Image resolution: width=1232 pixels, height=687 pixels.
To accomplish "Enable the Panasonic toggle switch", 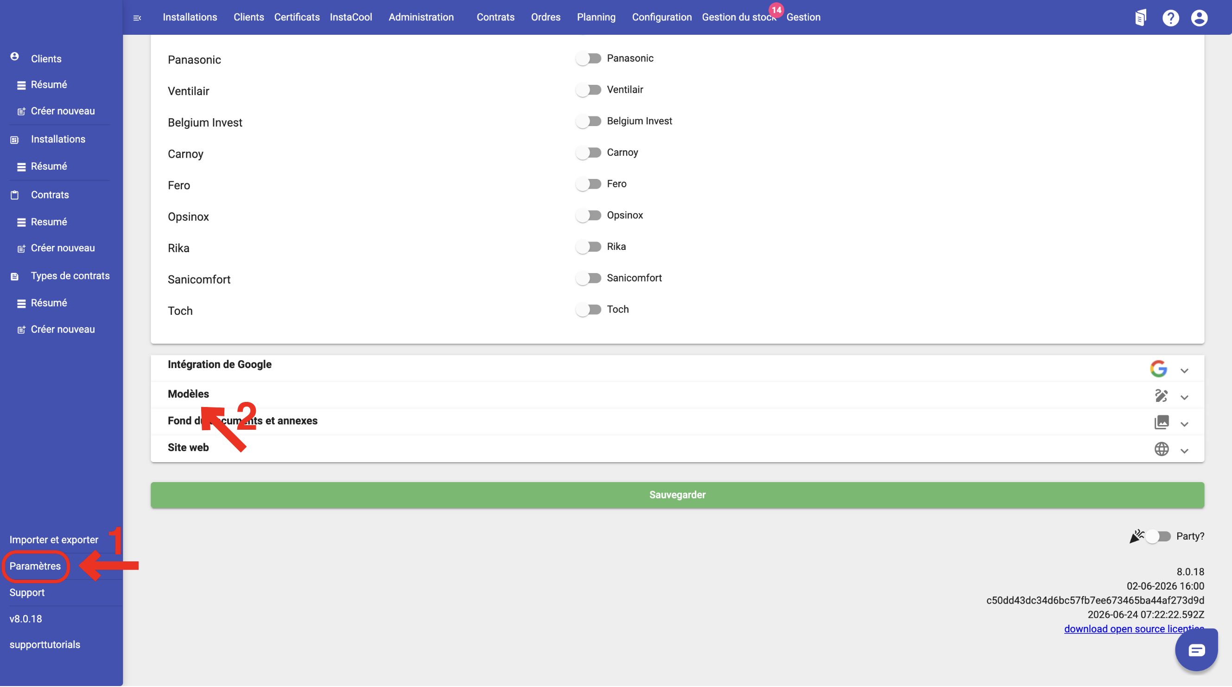I will (x=588, y=58).
